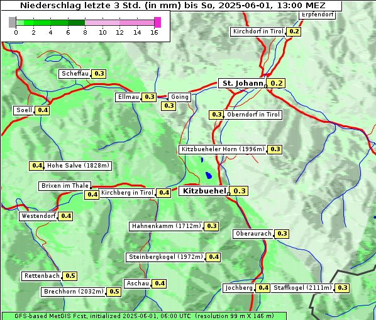
Task: Select the Jochberg label
Action: tap(239, 288)
